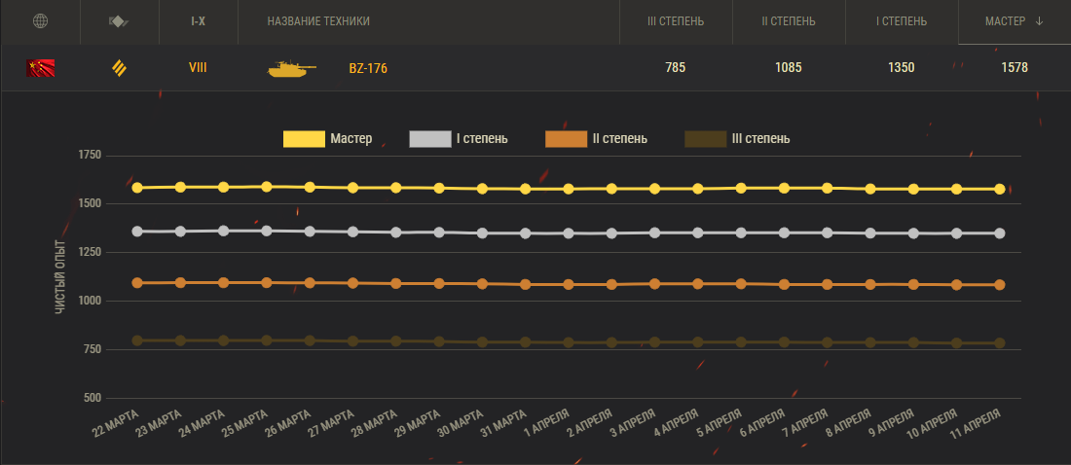The image size is (1071, 465).
Task: Select III степень data point for 5 апреля
Action: click(741, 342)
